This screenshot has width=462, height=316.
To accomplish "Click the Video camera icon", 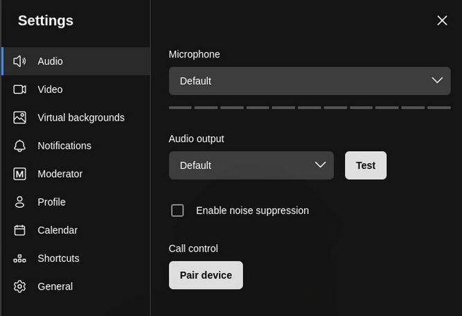I will point(19,89).
